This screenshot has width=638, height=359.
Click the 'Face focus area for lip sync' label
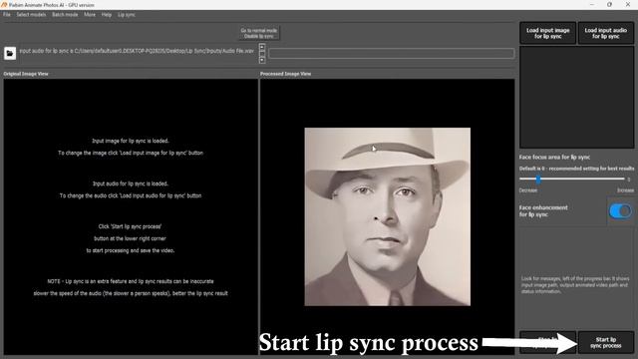tap(554, 158)
